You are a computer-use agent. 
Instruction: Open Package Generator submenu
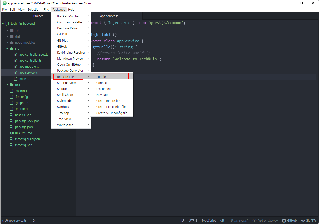[x=71, y=70]
